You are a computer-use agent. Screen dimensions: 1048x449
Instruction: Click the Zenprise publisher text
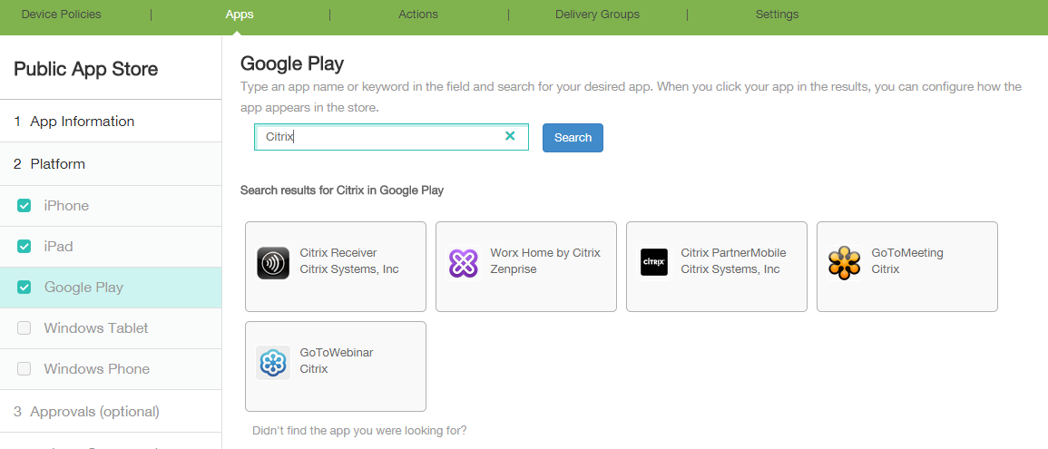(514, 269)
